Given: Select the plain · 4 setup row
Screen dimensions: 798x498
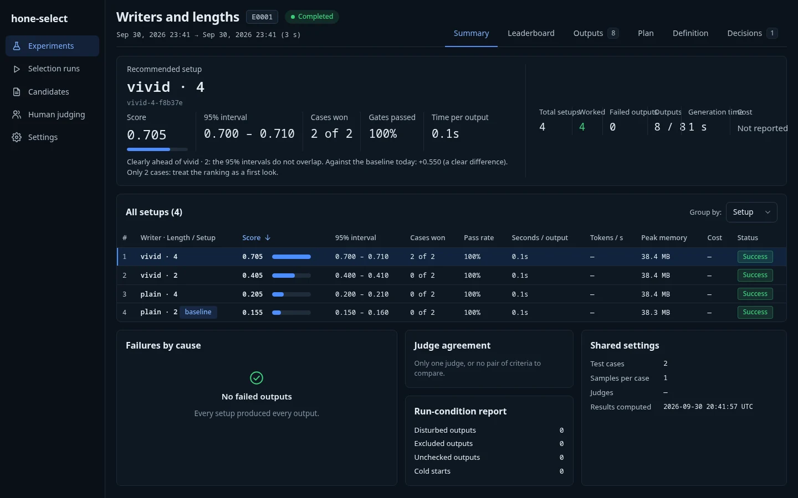Looking at the screenshot, I should pos(452,294).
